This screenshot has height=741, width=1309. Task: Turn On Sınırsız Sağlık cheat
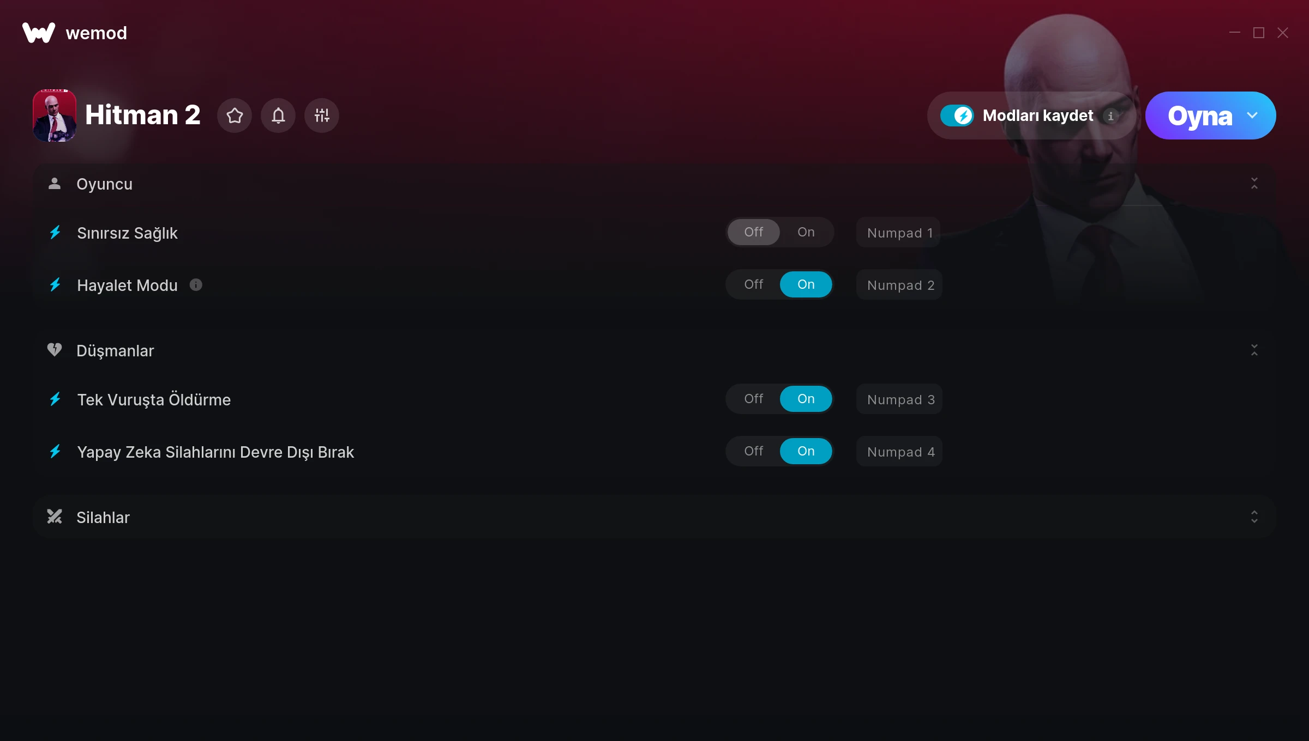[x=806, y=232]
